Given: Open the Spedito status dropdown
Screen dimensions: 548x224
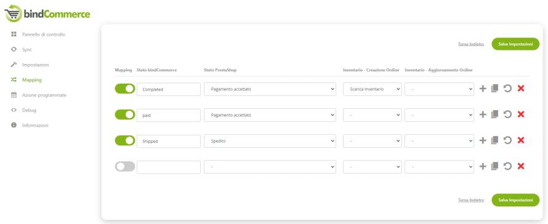Looking at the screenshot, I should [270, 141].
